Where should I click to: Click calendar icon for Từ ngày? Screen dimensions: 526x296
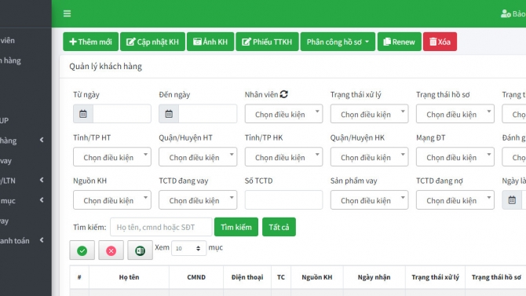click(x=83, y=114)
